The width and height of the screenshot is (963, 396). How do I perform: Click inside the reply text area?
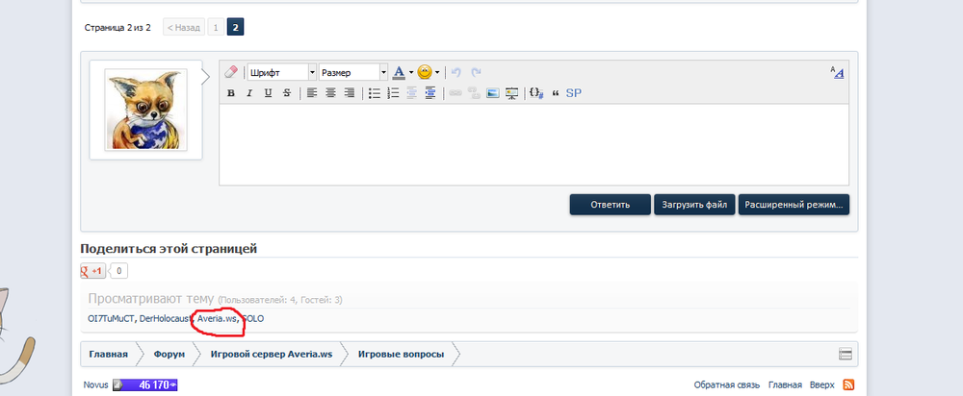534,144
